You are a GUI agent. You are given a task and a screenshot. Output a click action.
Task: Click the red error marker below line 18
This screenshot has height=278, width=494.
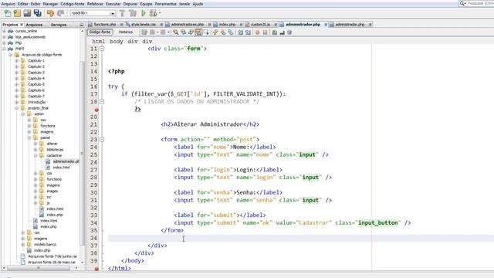(x=96, y=110)
